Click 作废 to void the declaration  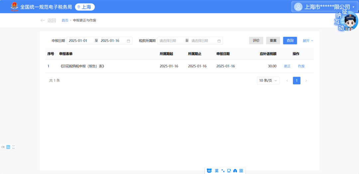pos(301,66)
